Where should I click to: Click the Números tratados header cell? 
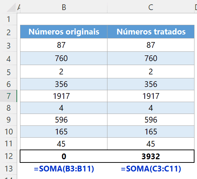click(x=151, y=32)
